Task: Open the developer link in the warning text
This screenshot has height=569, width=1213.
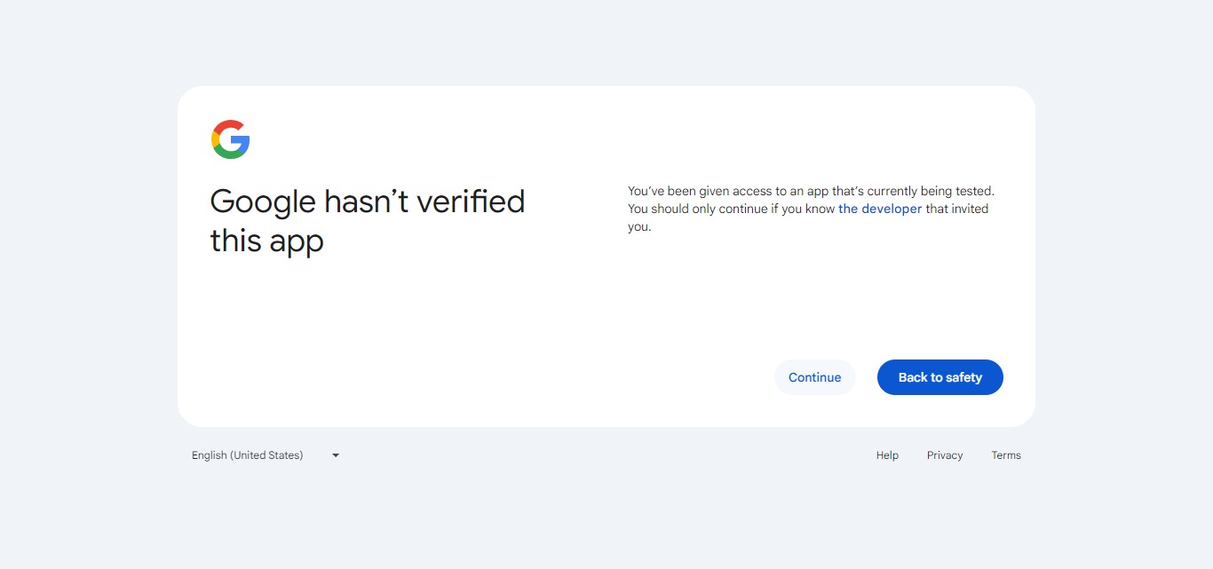Action: click(880, 209)
